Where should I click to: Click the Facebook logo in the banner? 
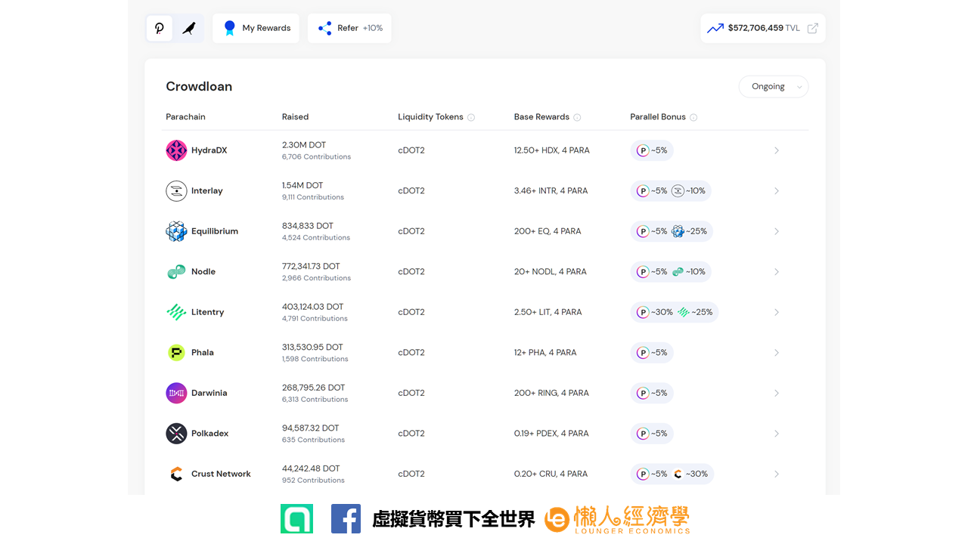(346, 519)
